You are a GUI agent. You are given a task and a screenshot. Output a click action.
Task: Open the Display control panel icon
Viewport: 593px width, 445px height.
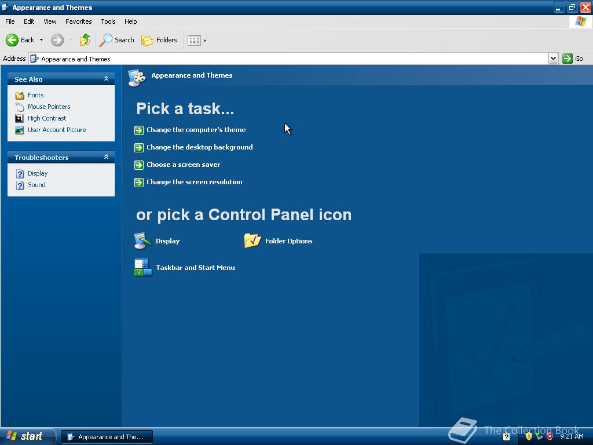tap(143, 240)
